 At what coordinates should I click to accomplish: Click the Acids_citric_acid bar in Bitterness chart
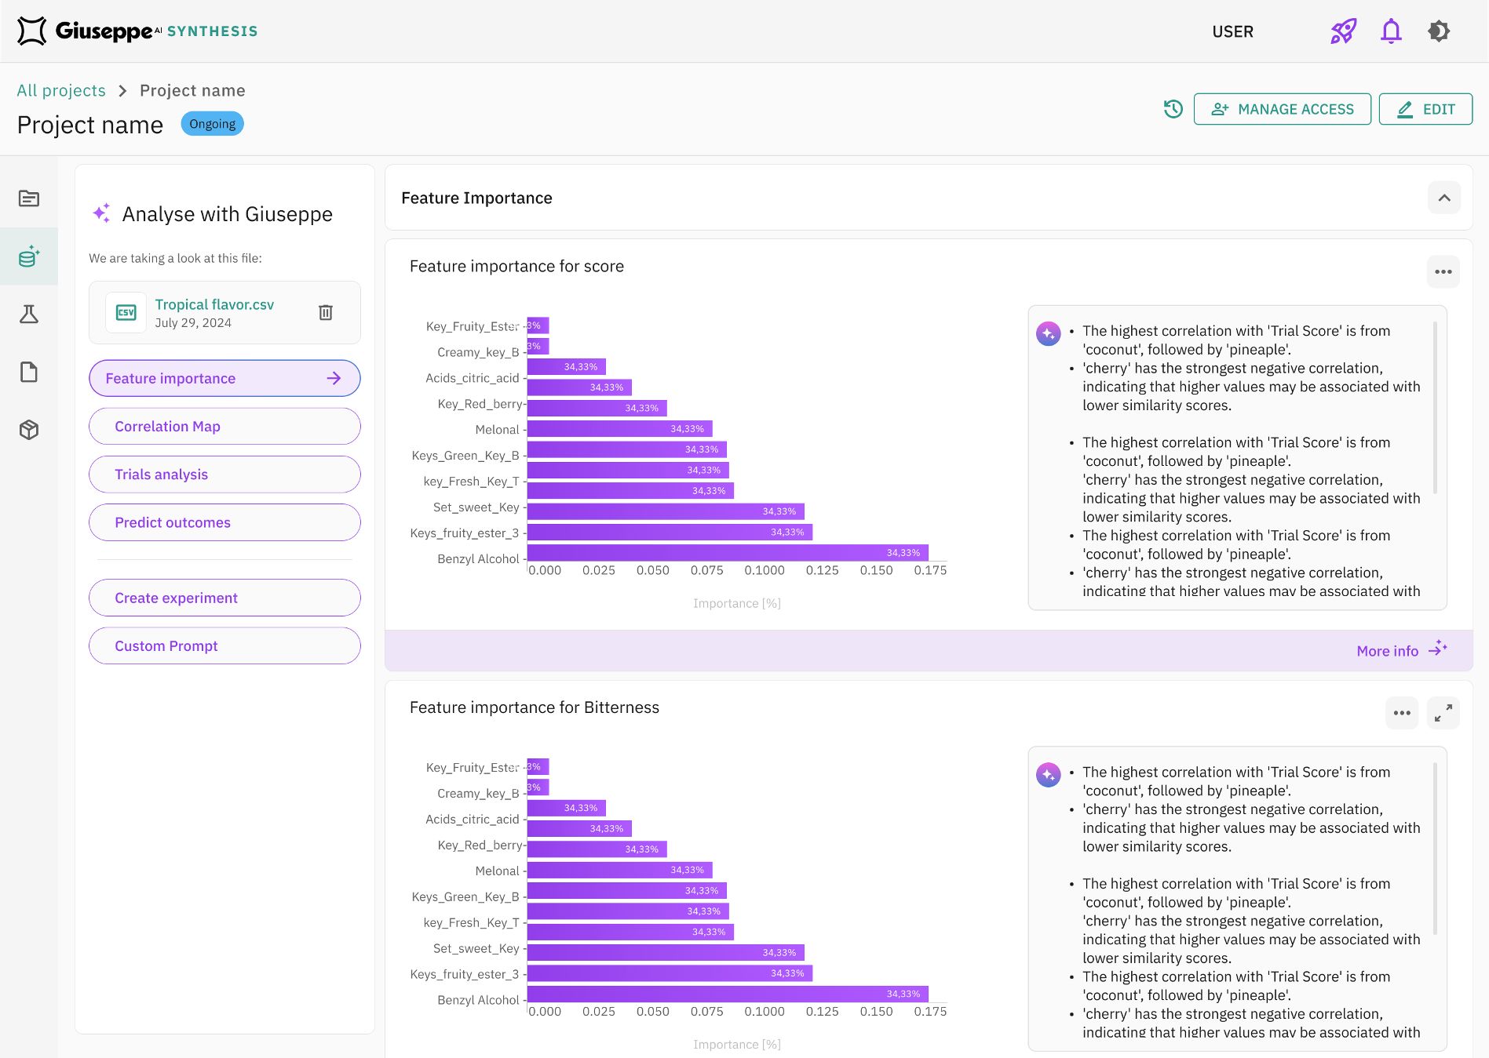point(579,828)
